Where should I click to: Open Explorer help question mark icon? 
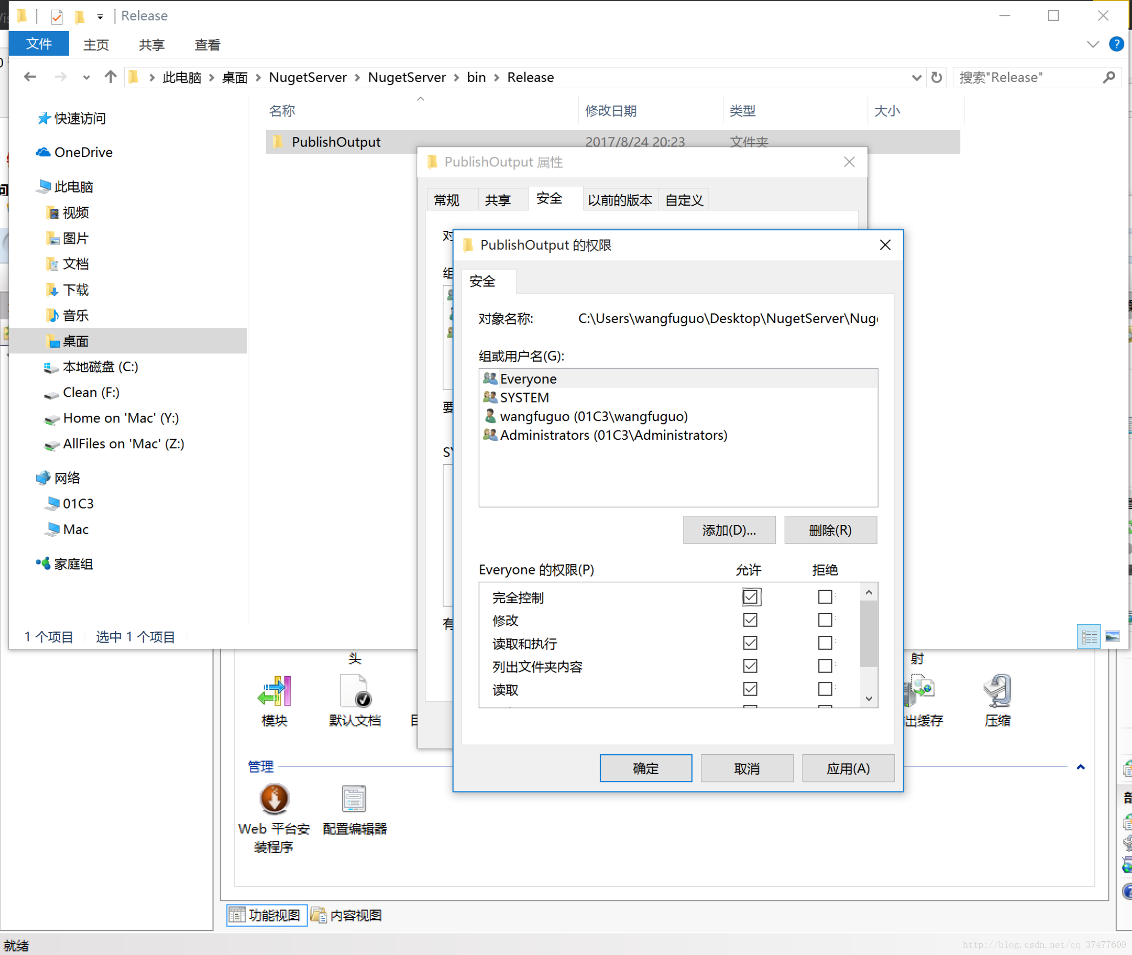tap(1116, 44)
